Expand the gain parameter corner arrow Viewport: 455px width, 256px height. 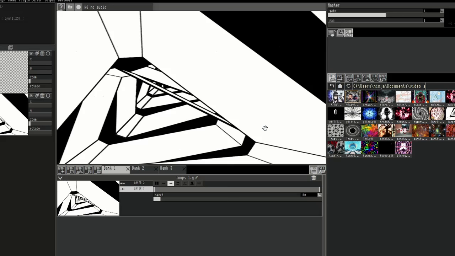442,11
